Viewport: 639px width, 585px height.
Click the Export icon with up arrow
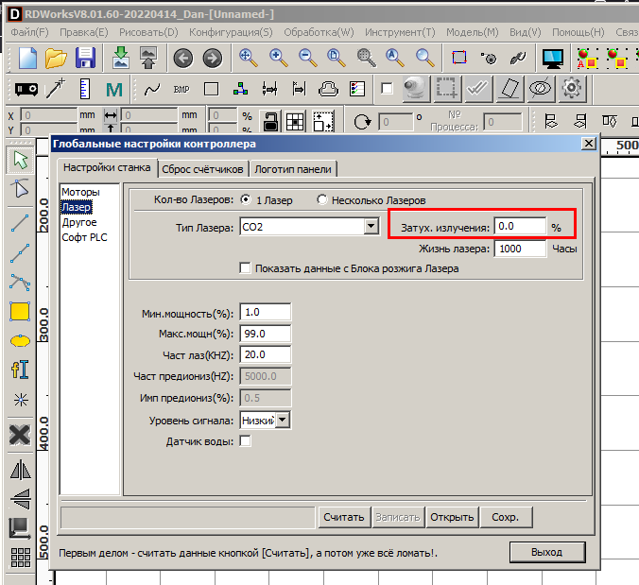tap(148, 58)
